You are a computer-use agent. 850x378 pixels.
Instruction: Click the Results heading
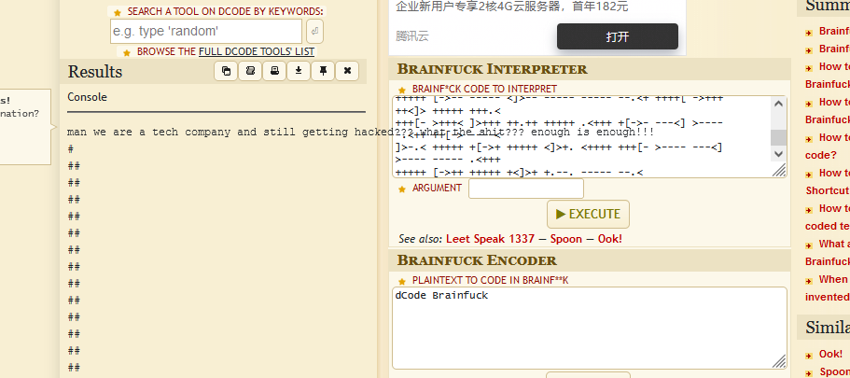95,72
